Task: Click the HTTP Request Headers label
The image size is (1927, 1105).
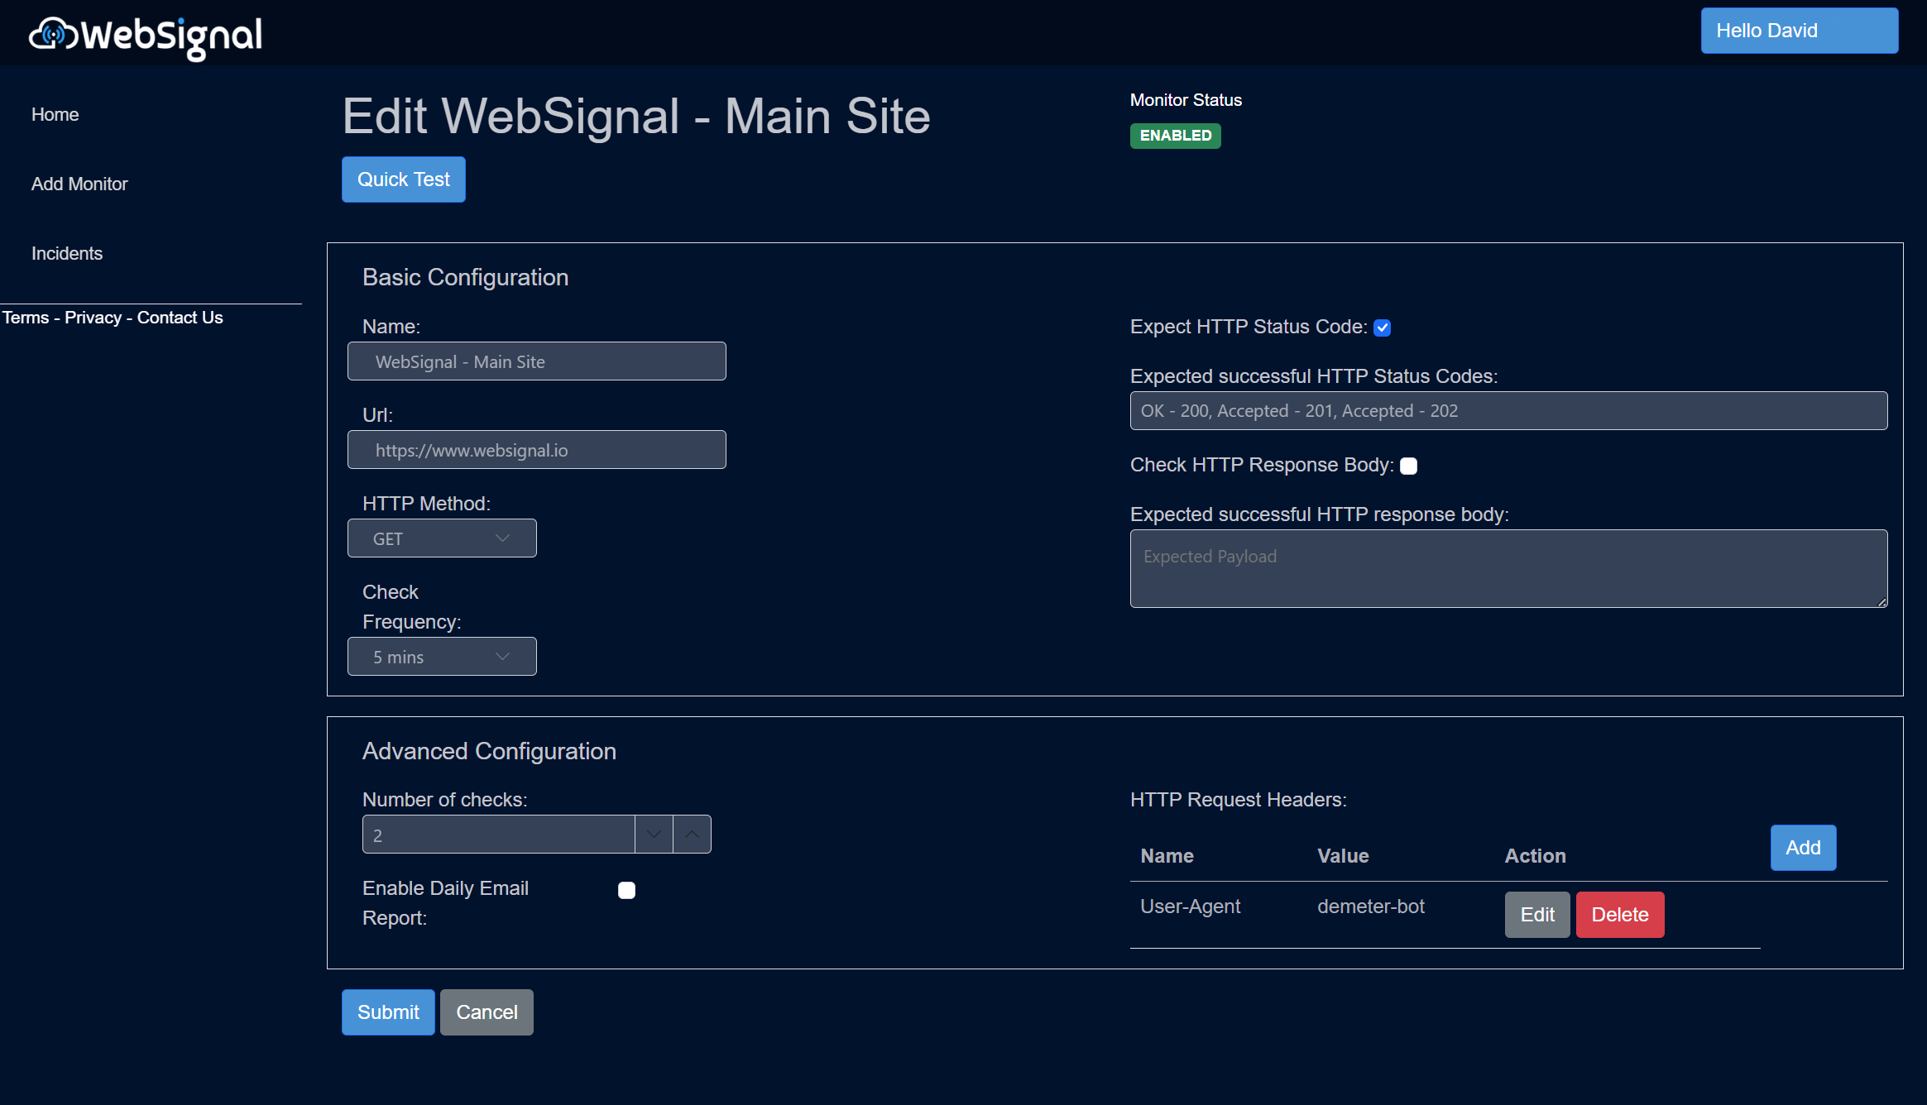Action: (x=1238, y=800)
